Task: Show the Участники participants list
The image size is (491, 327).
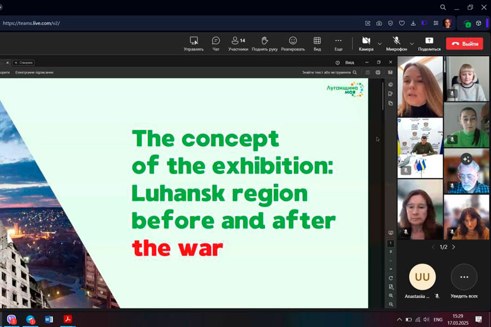Action: [x=238, y=43]
